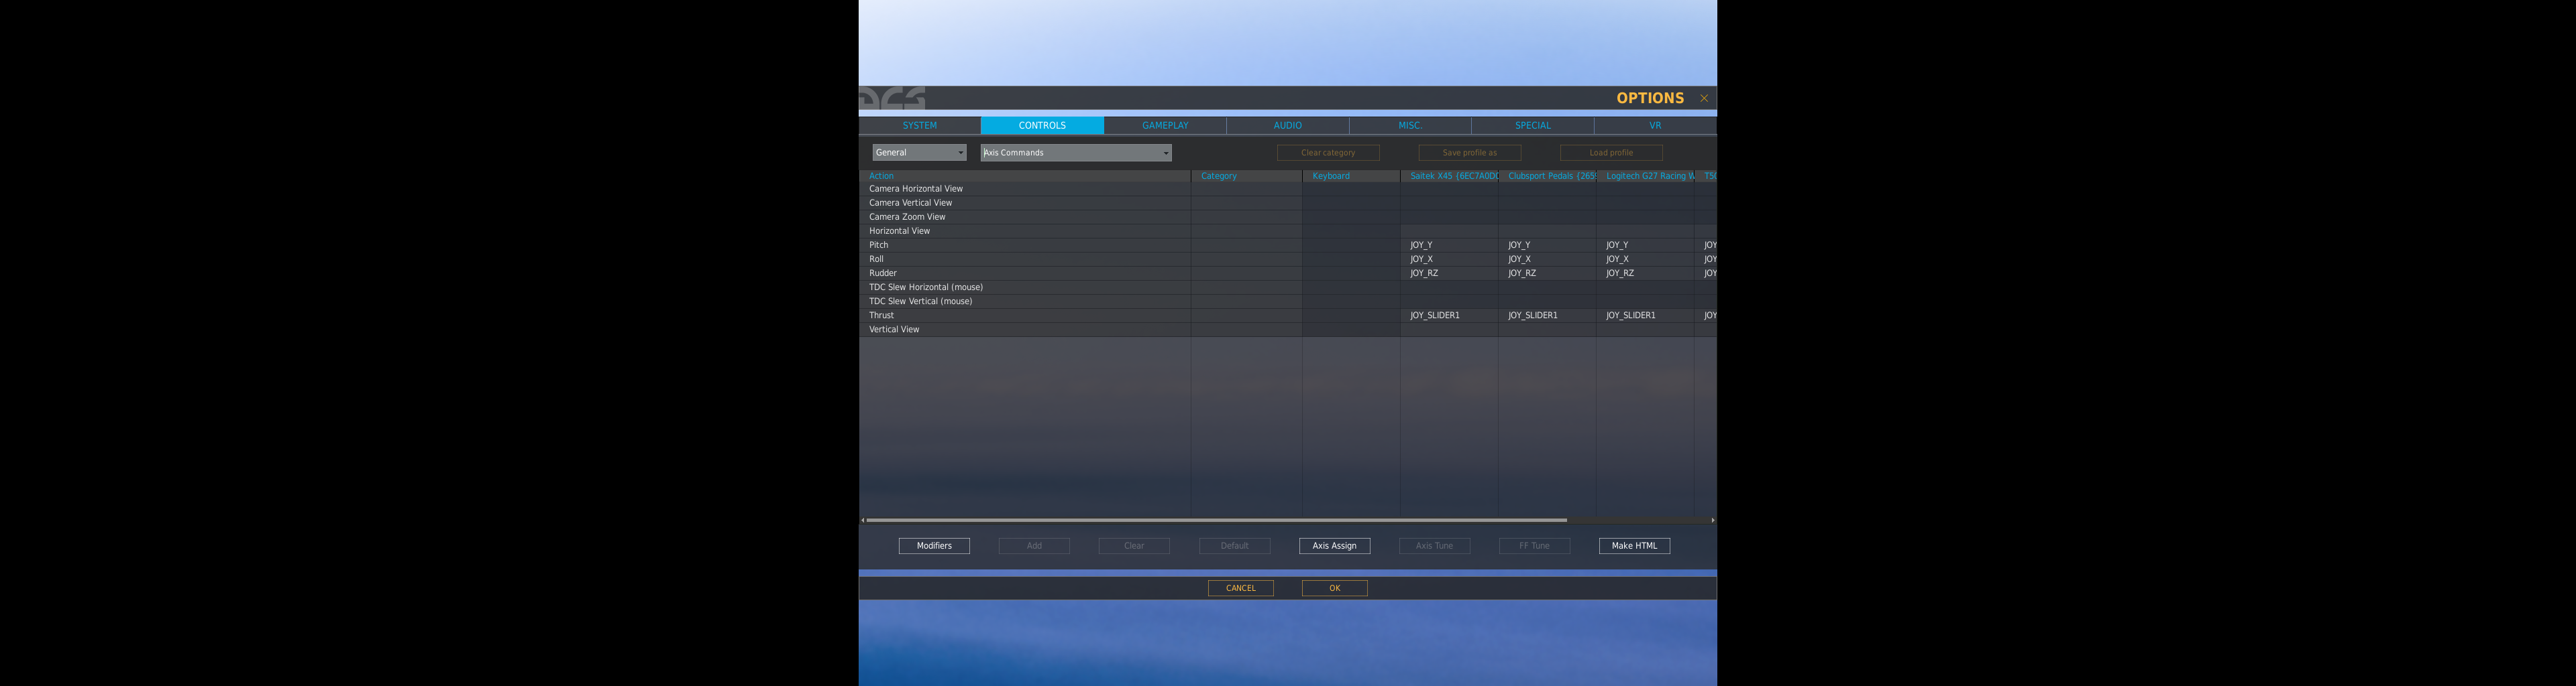
Task: Click JOY_X in the Saitek X45 column
Action: coord(1421,259)
